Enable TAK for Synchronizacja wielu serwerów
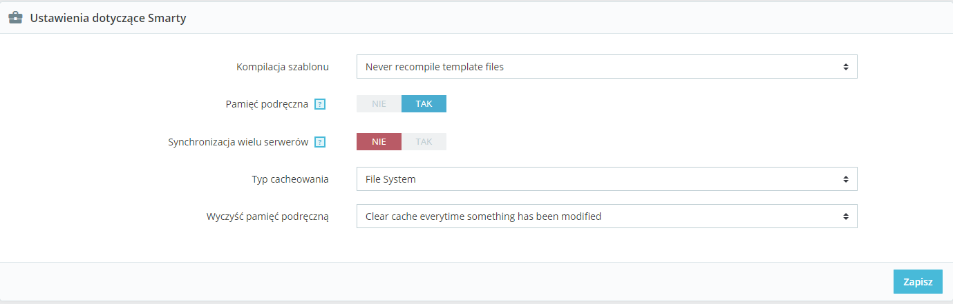953x304 pixels. 424,142
